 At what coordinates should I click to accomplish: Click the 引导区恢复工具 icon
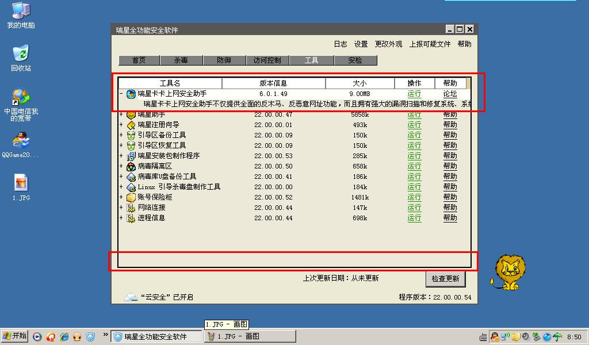tap(131, 145)
